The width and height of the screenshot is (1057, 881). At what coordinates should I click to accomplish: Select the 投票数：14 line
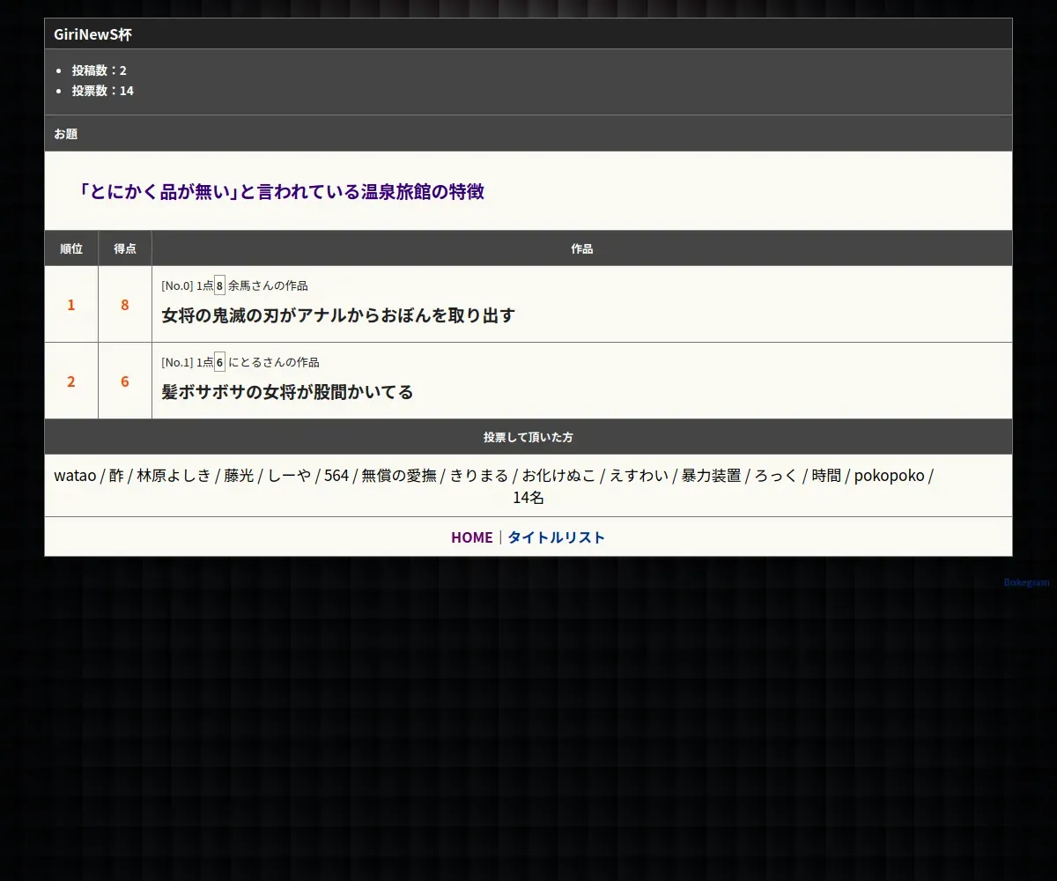pos(102,91)
